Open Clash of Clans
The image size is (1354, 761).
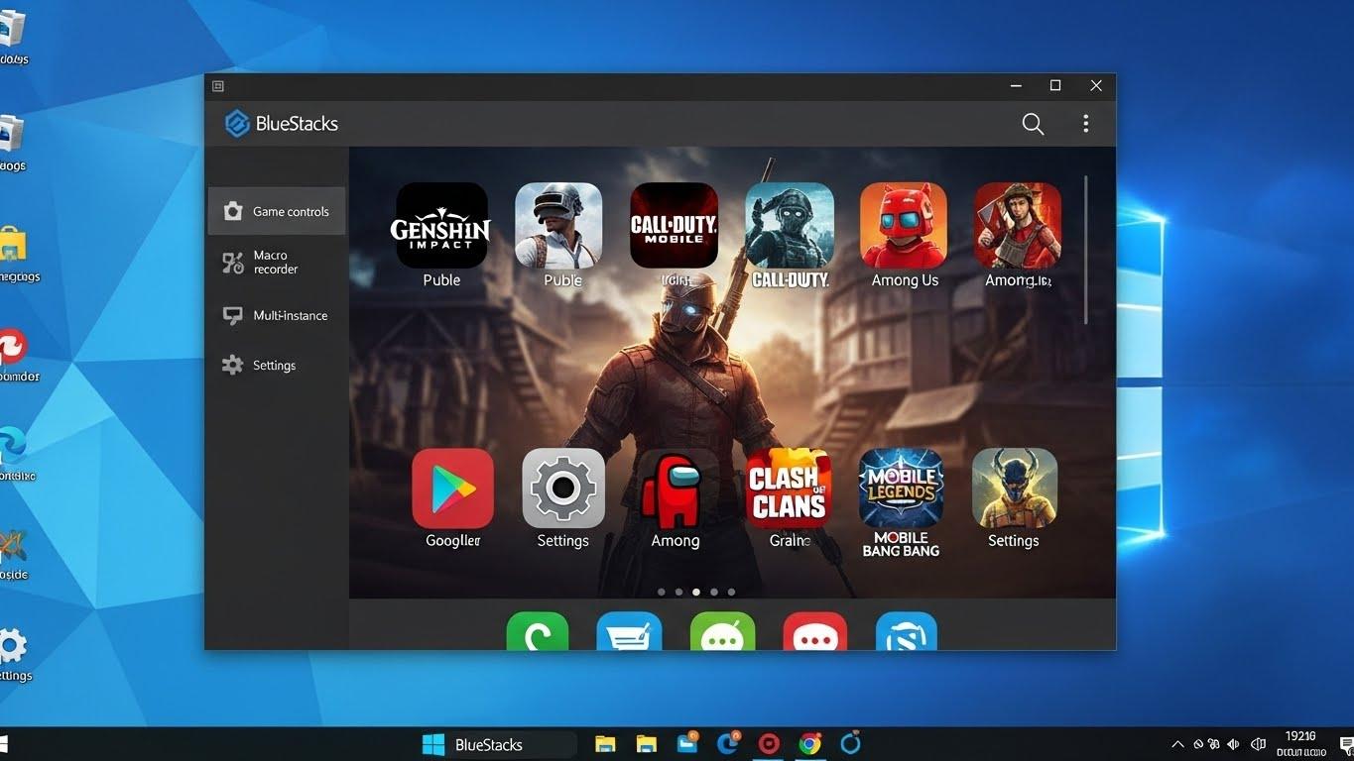pyautogui.click(x=788, y=487)
